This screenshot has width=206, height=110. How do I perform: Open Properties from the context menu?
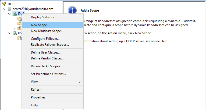coord(38,97)
